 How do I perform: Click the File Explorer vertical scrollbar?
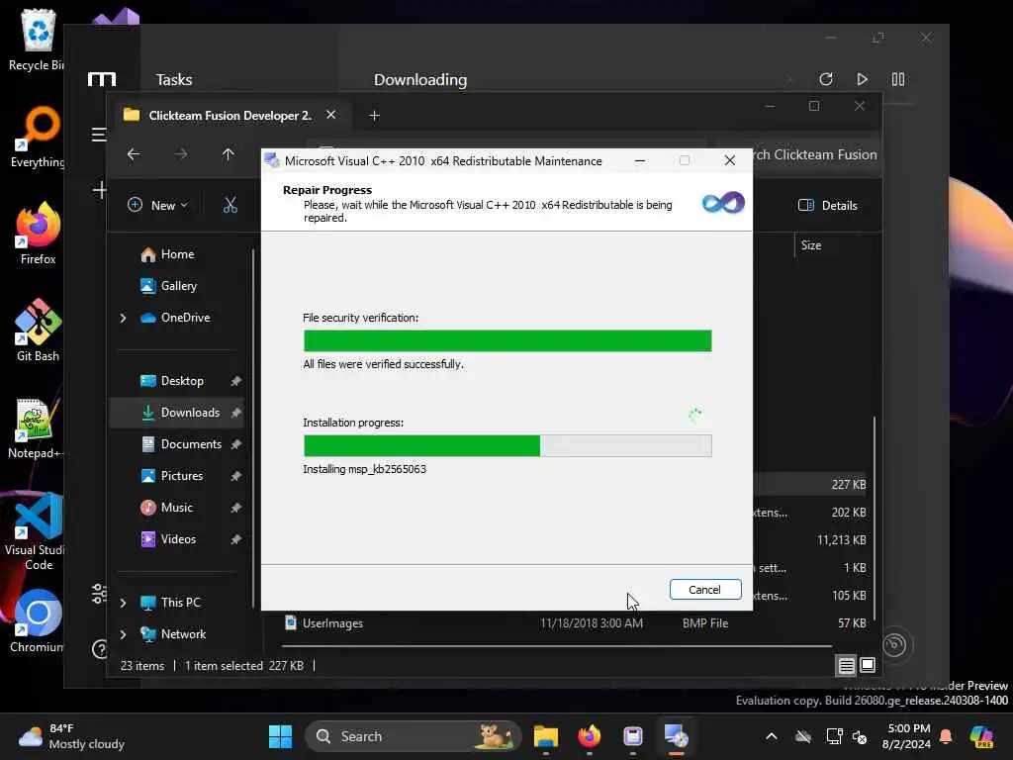[875, 517]
